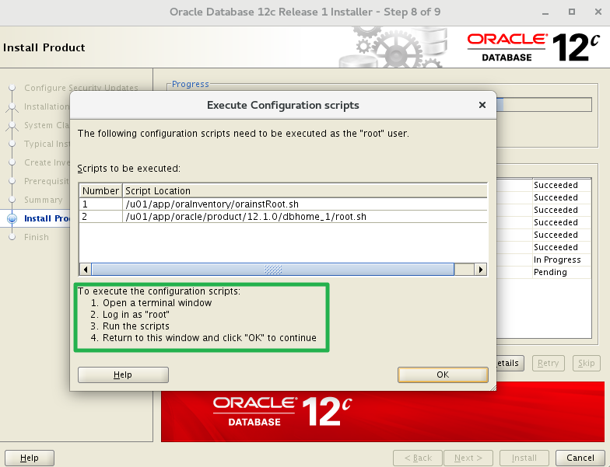Select the Install Product step in the sidebar
Screen dimensions: 610x467
tap(47, 218)
